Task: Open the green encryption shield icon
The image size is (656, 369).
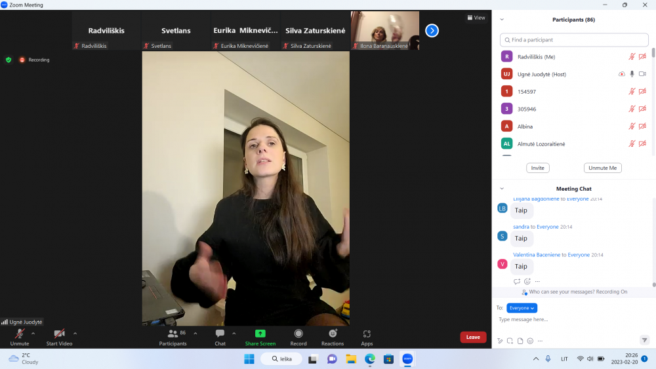Action: [x=9, y=60]
